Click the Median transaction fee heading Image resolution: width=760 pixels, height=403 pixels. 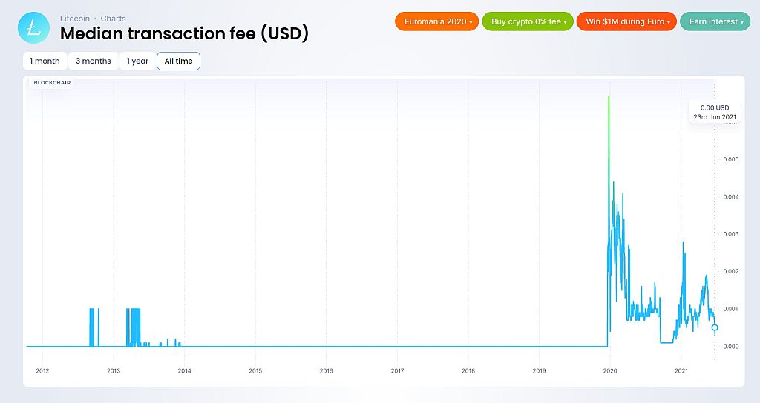(184, 33)
